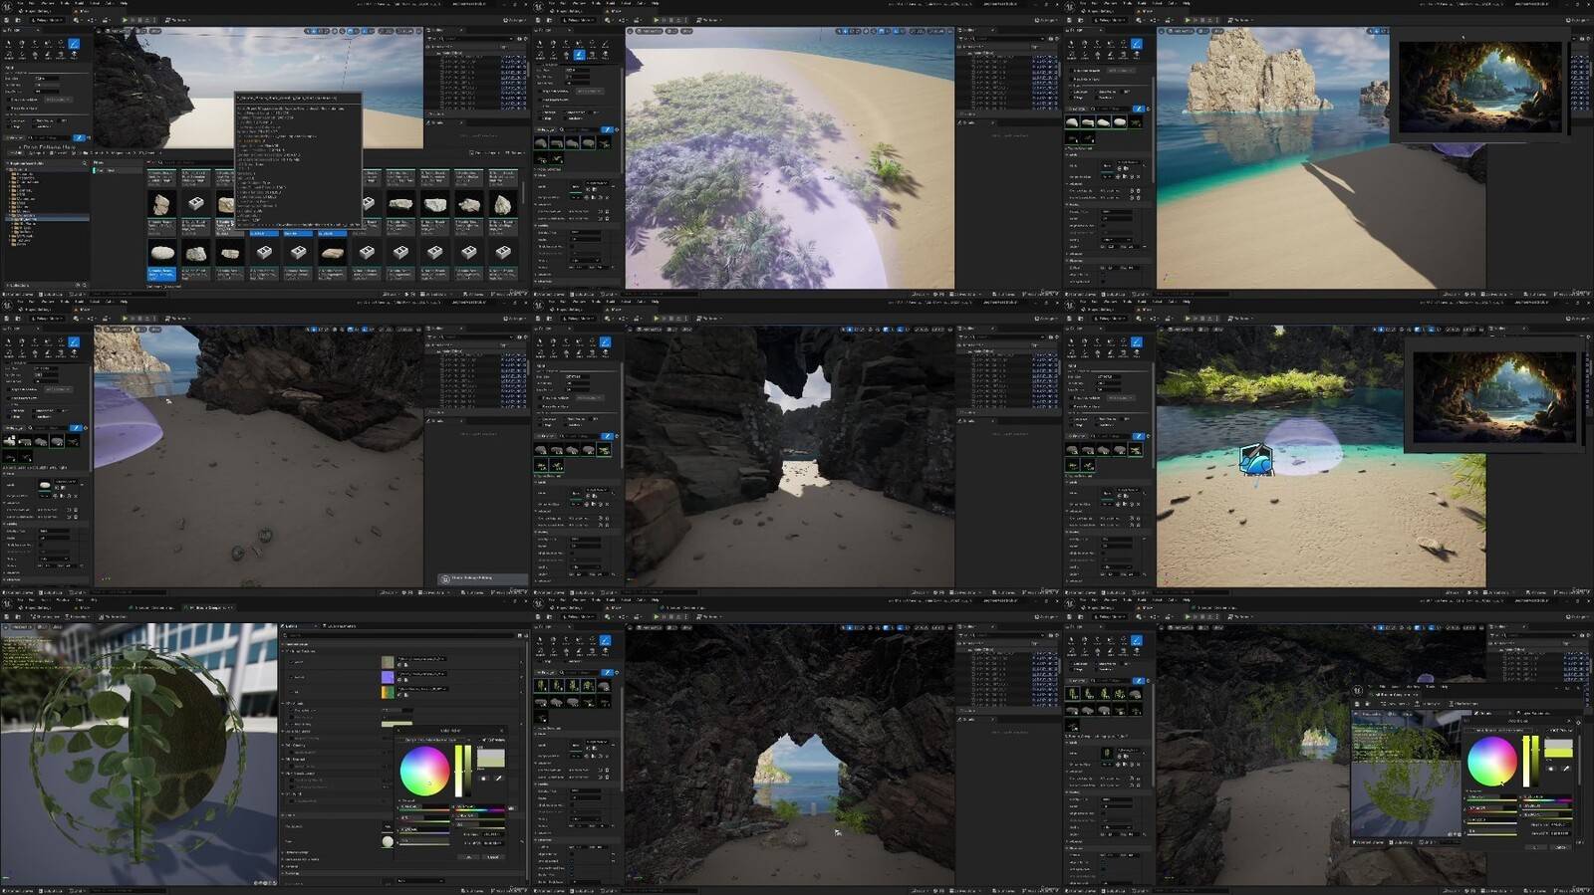The height and width of the screenshot is (895, 1594).
Task: Pick foliage Select tool in rock browser editor
Action: pyautogui.click(x=9, y=45)
